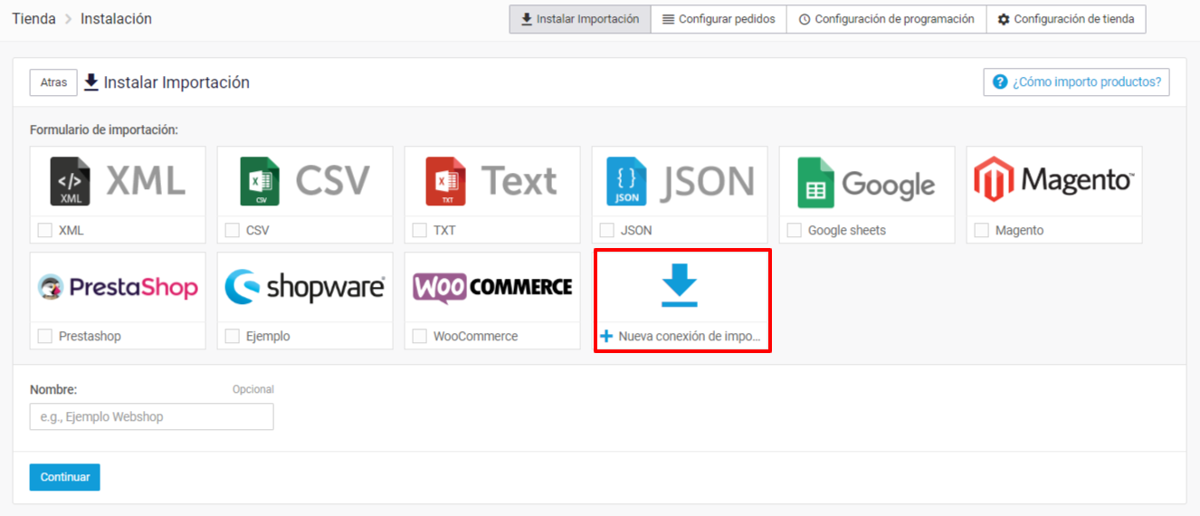Click the Continuar button

[65, 477]
